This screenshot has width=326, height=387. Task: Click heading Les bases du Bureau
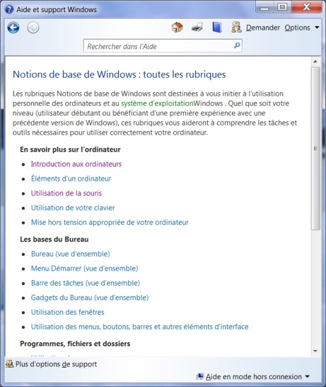coord(55,240)
